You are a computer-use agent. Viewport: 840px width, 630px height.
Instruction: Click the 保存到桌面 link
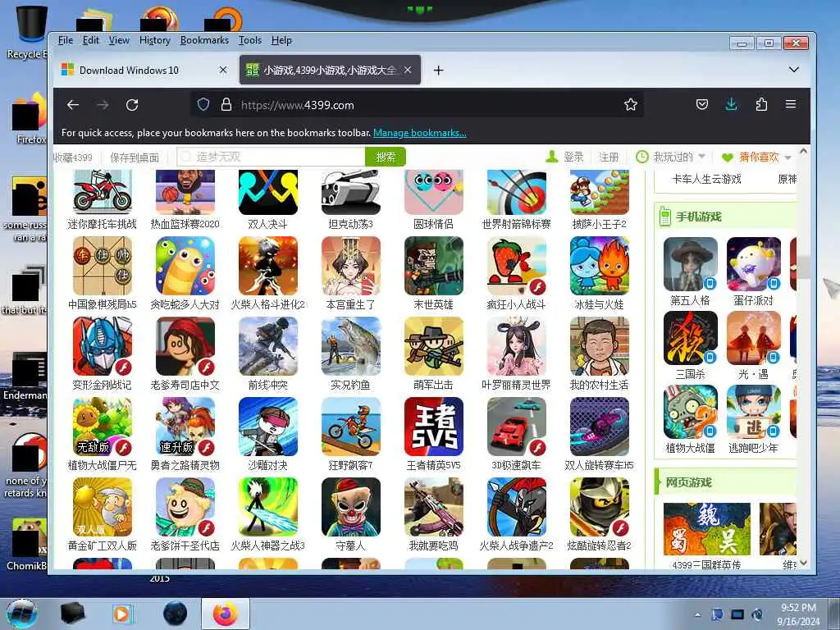coord(135,157)
